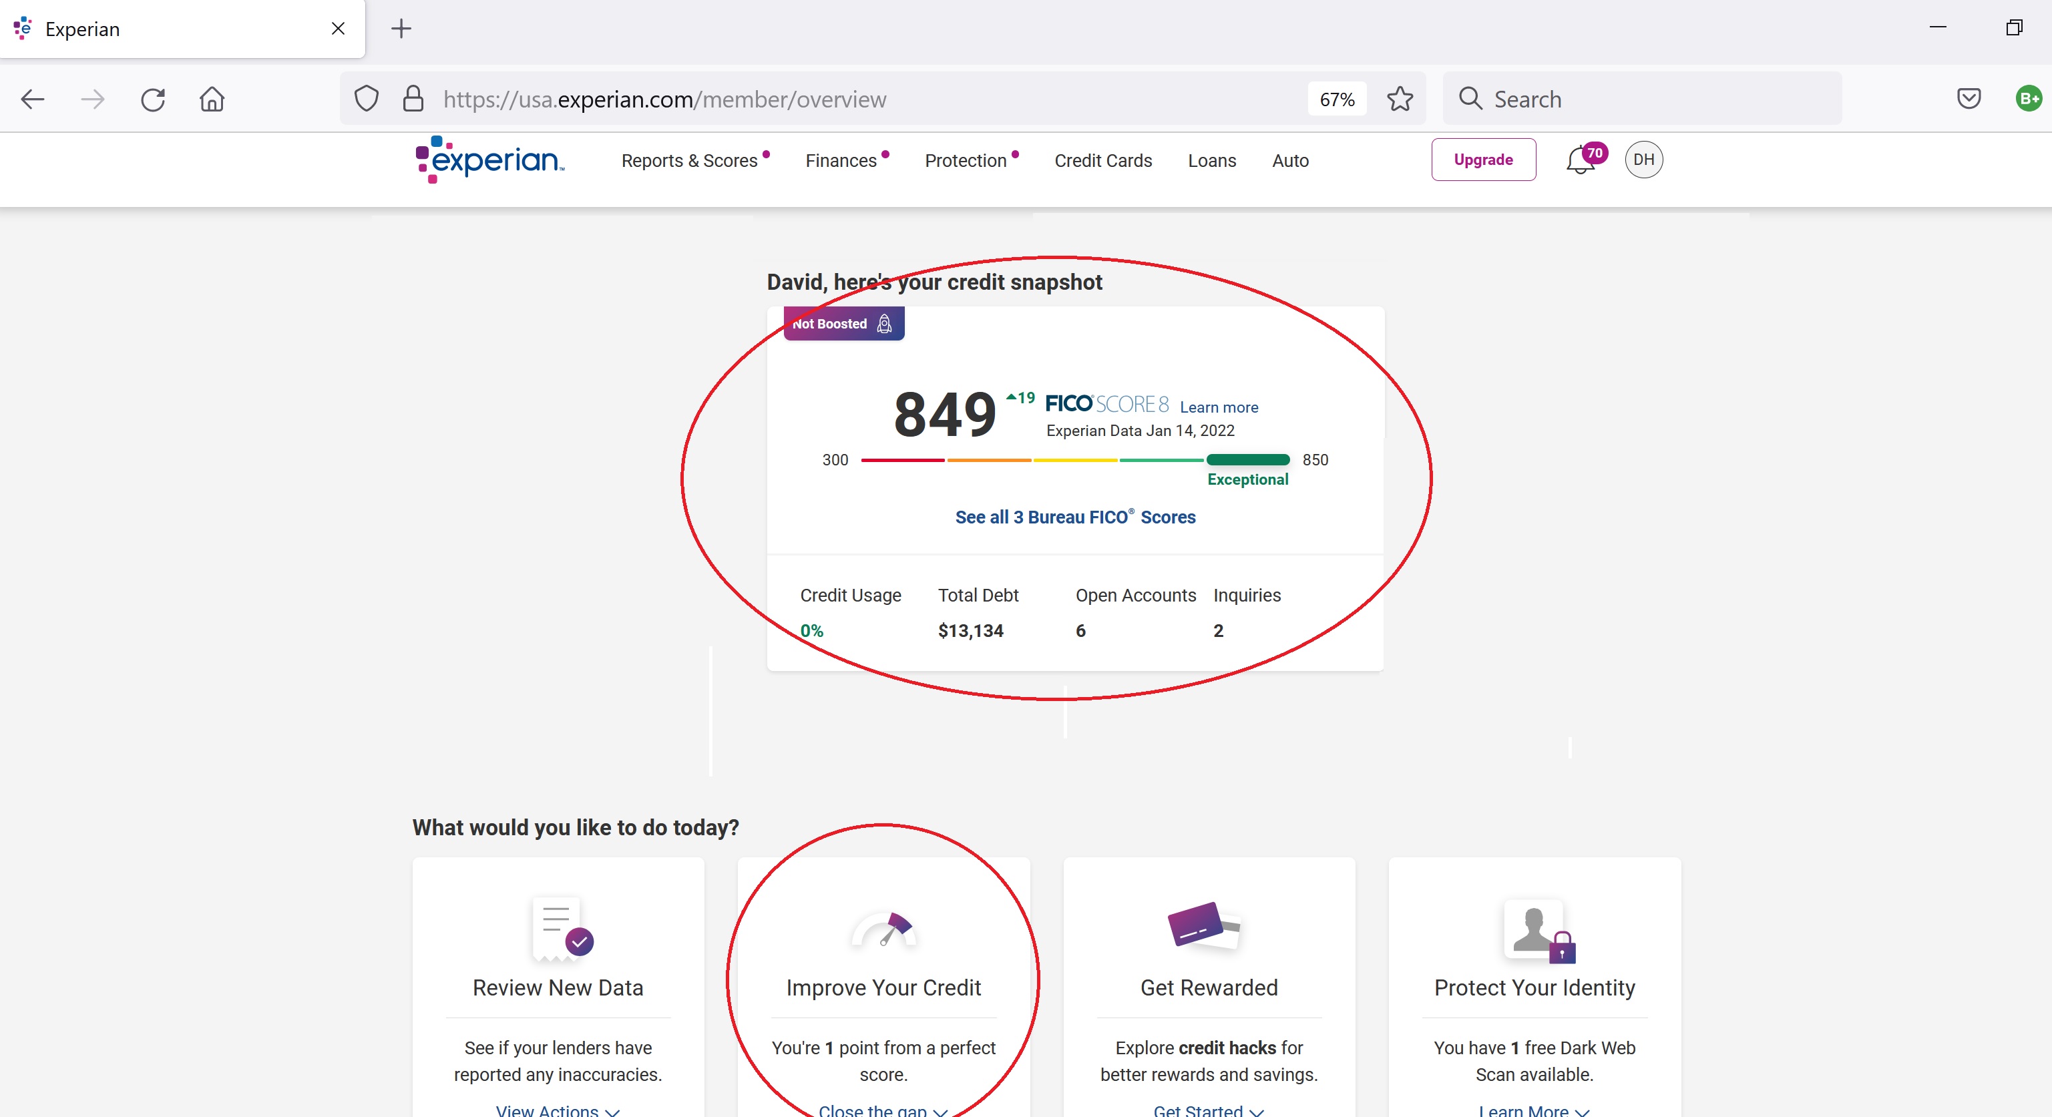The width and height of the screenshot is (2052, 1117).
Task: Open the notifications bell icon
Action: (1580, 160)
